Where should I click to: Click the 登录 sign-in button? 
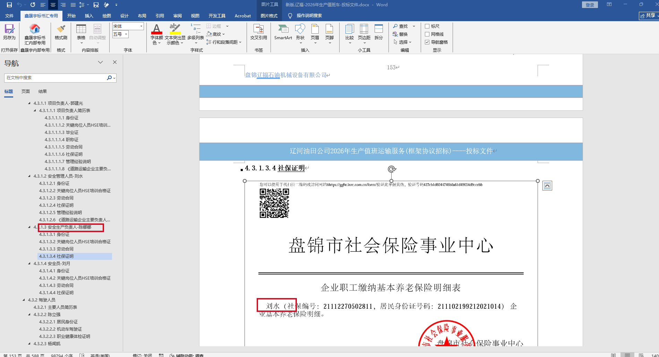click(x=590, y=5)
